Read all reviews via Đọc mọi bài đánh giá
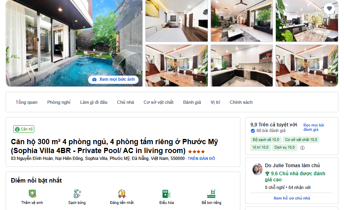 314,127
